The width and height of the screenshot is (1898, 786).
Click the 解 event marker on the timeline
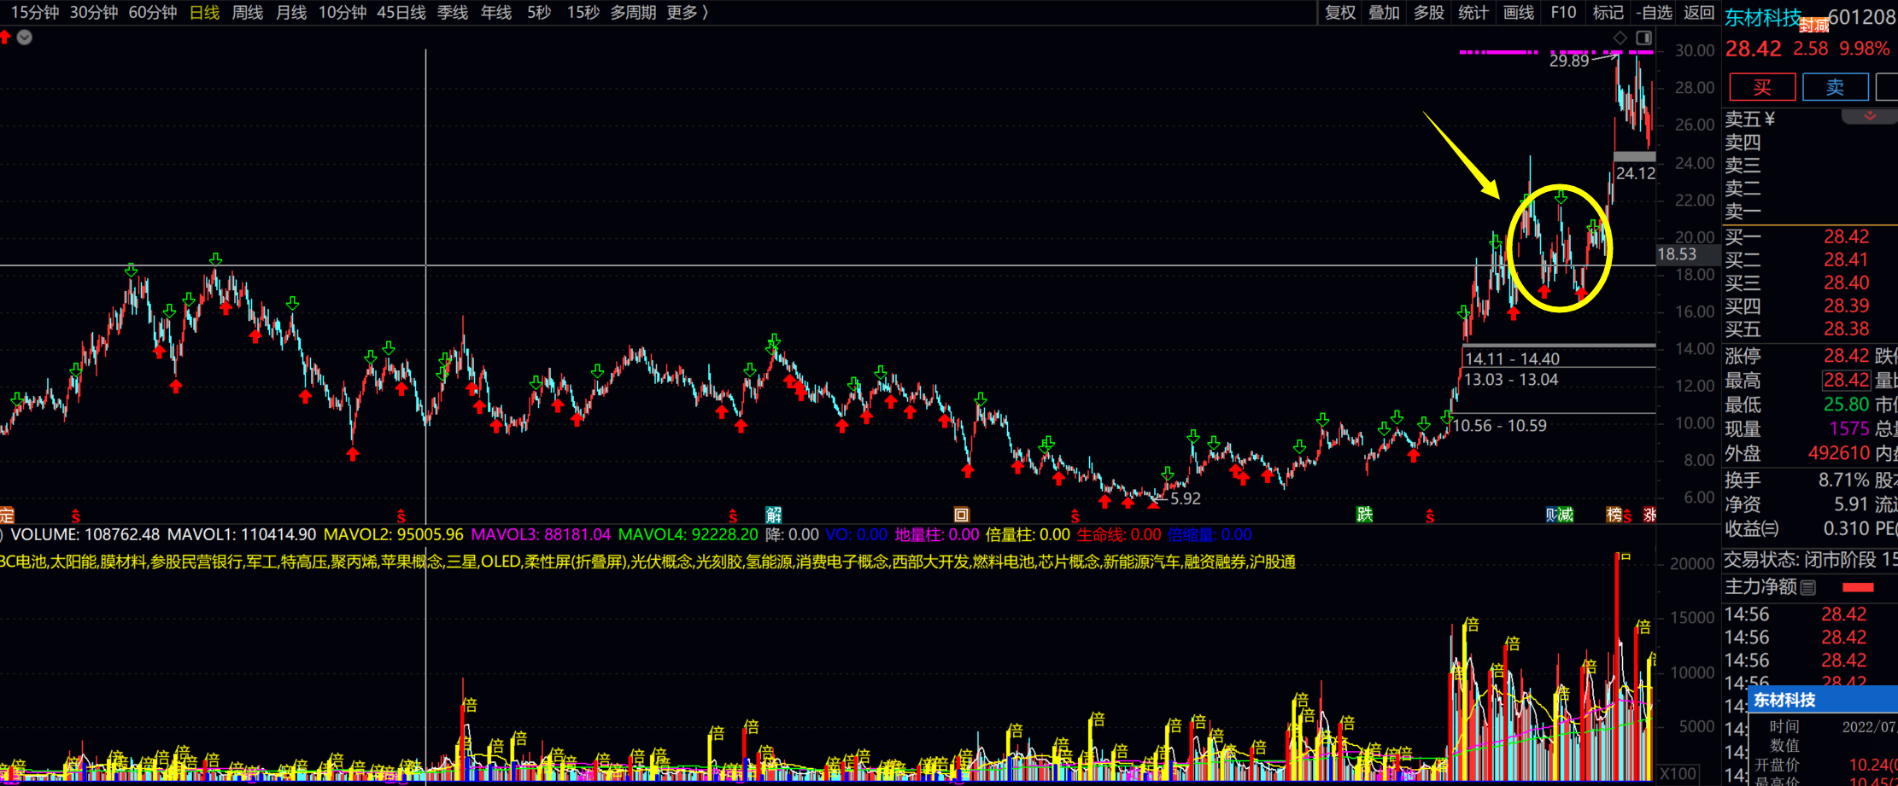(773, 514)
